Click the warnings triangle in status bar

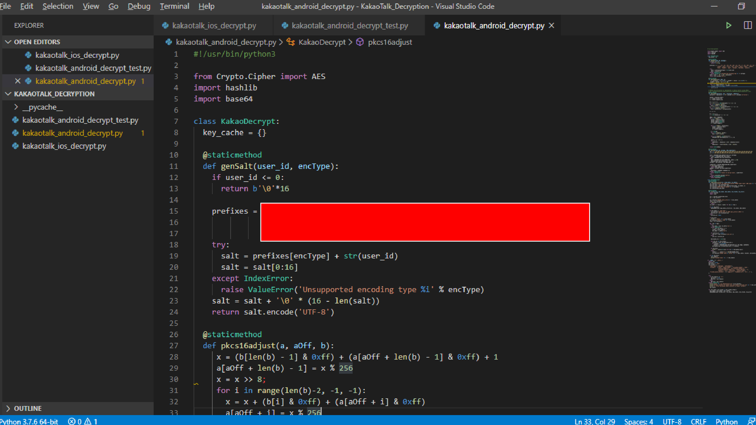pyautogui.click(x=88, y=422)
